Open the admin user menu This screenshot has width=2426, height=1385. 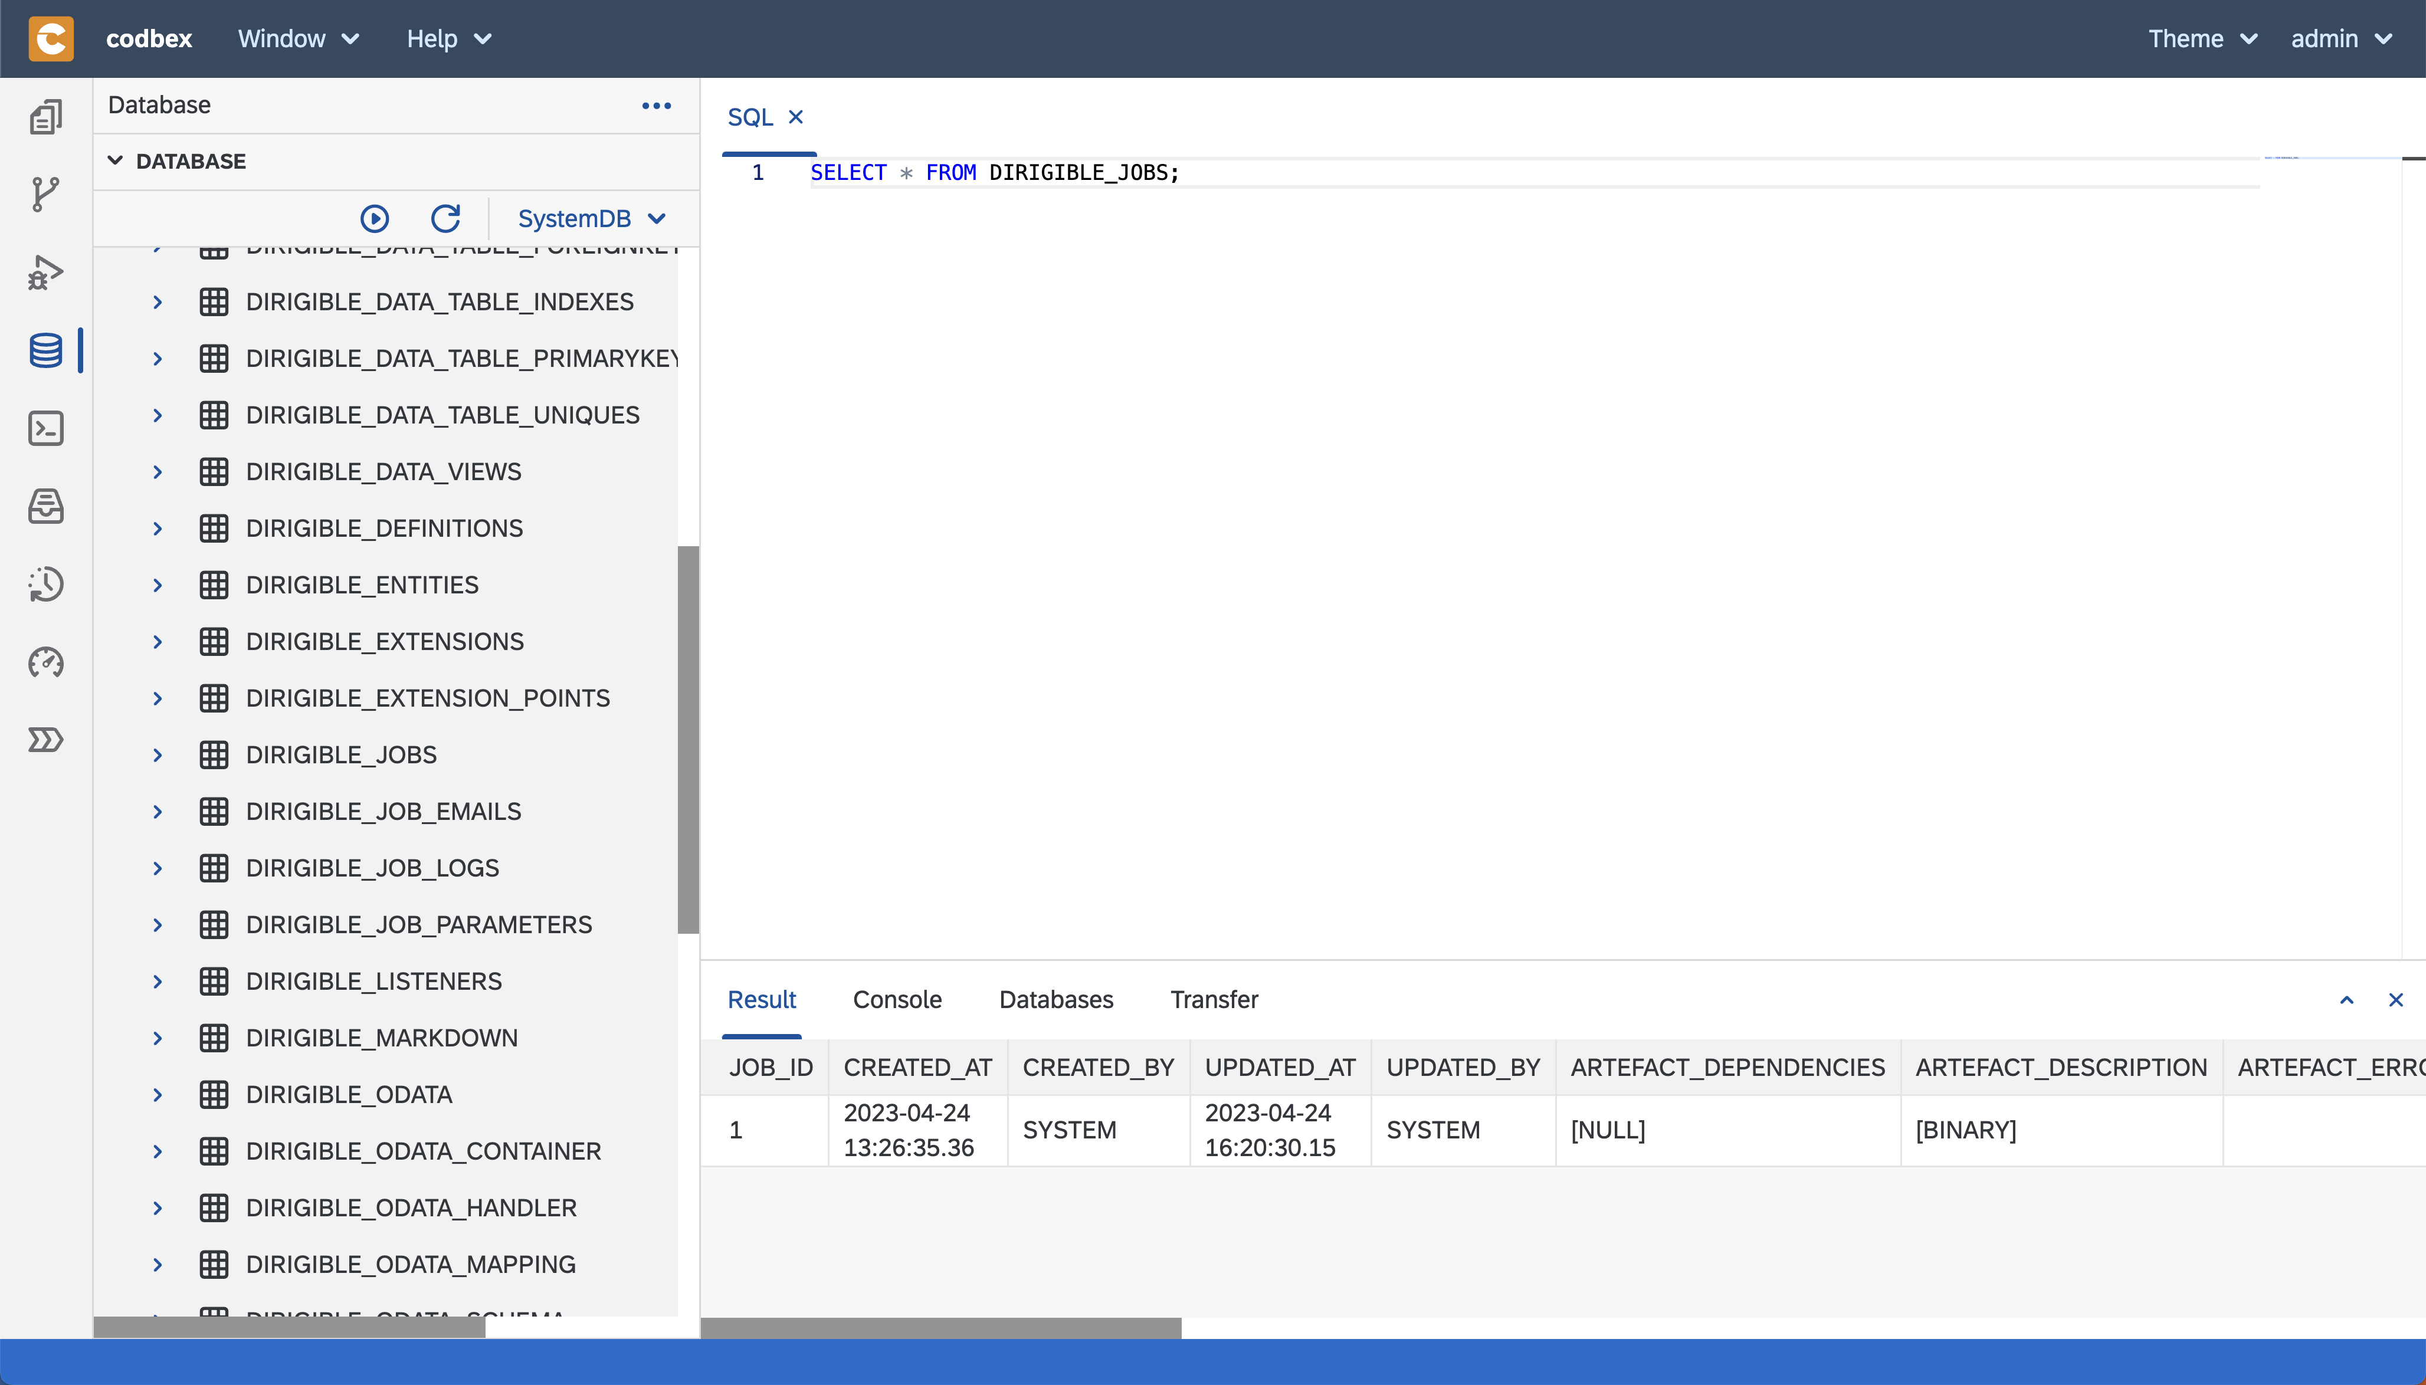coord(2341,39)
